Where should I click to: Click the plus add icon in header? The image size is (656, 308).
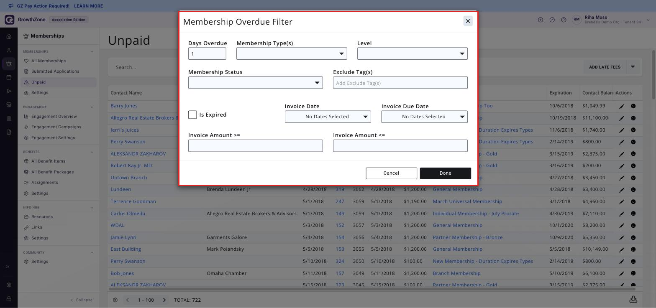tap(541, 20)
